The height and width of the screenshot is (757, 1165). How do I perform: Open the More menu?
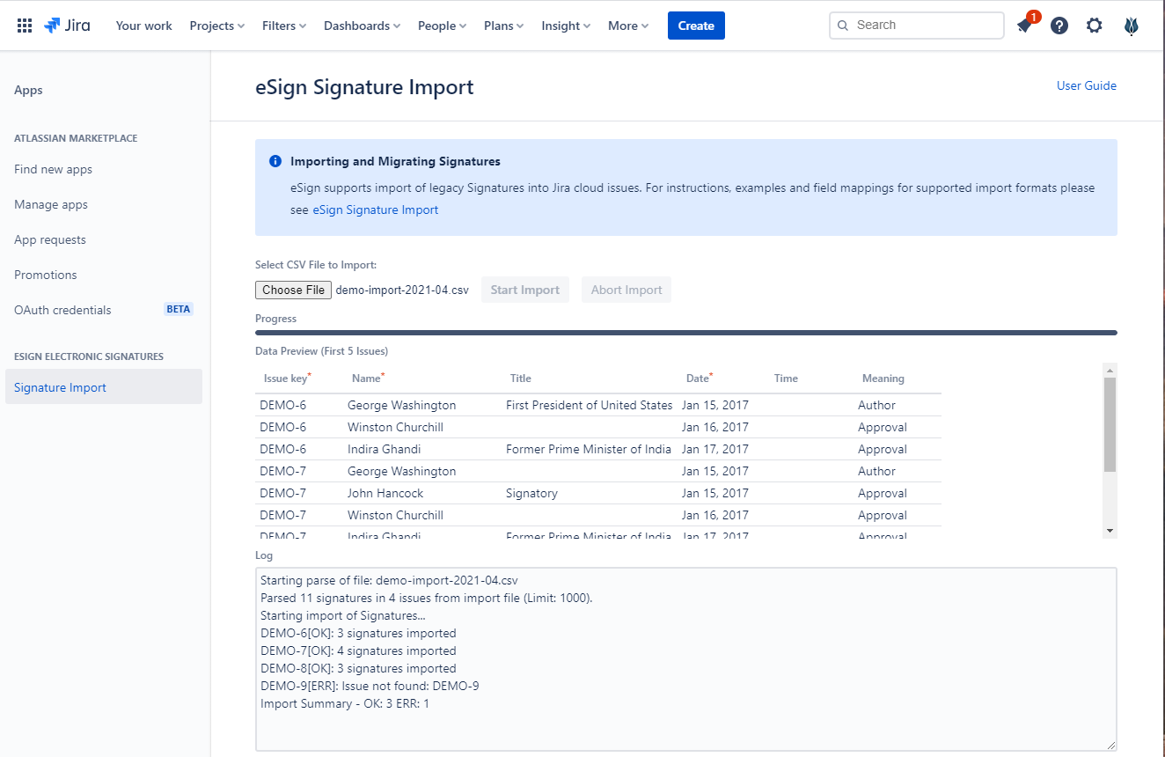coord(627,26)
